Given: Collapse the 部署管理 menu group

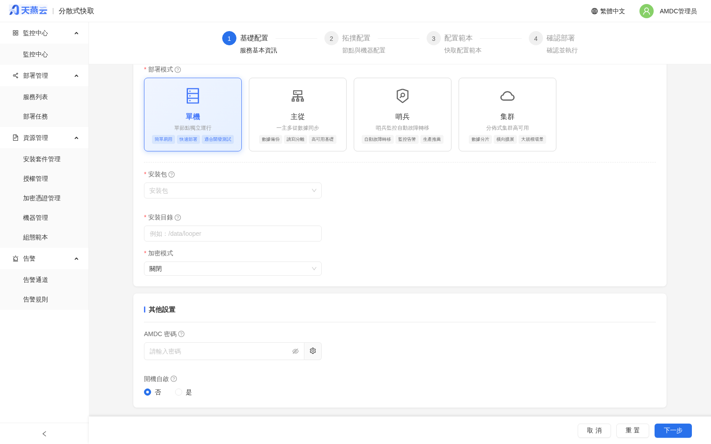Looking at the screenshot, I should [x=44, y=75].
